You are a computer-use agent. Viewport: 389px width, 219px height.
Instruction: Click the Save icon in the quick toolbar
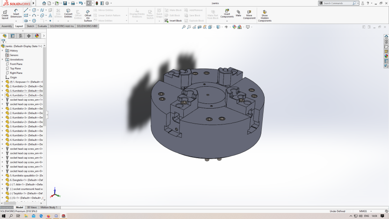[65, 3]
